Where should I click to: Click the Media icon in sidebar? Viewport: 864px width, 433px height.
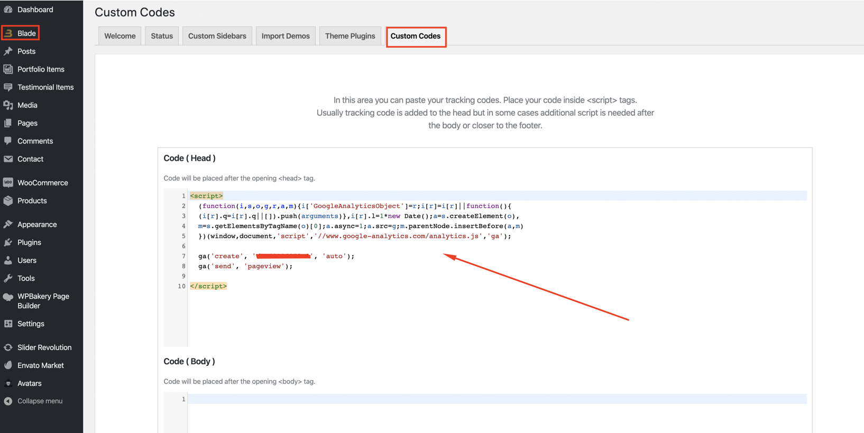coord(8,105)
